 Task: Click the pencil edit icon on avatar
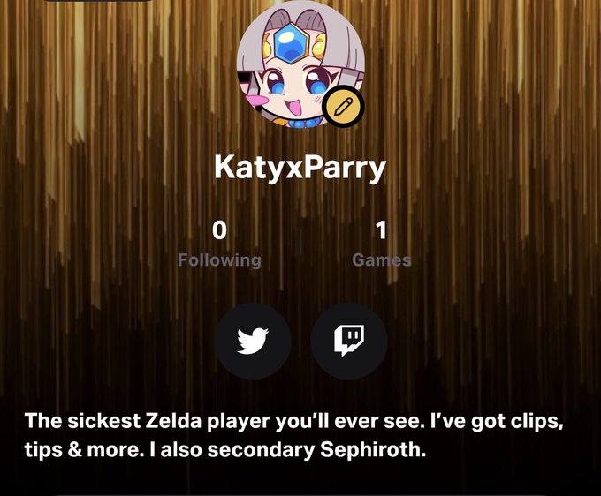click(343, 107)
